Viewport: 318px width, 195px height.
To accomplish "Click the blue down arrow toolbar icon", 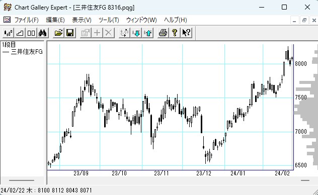I will coord(136,33).
